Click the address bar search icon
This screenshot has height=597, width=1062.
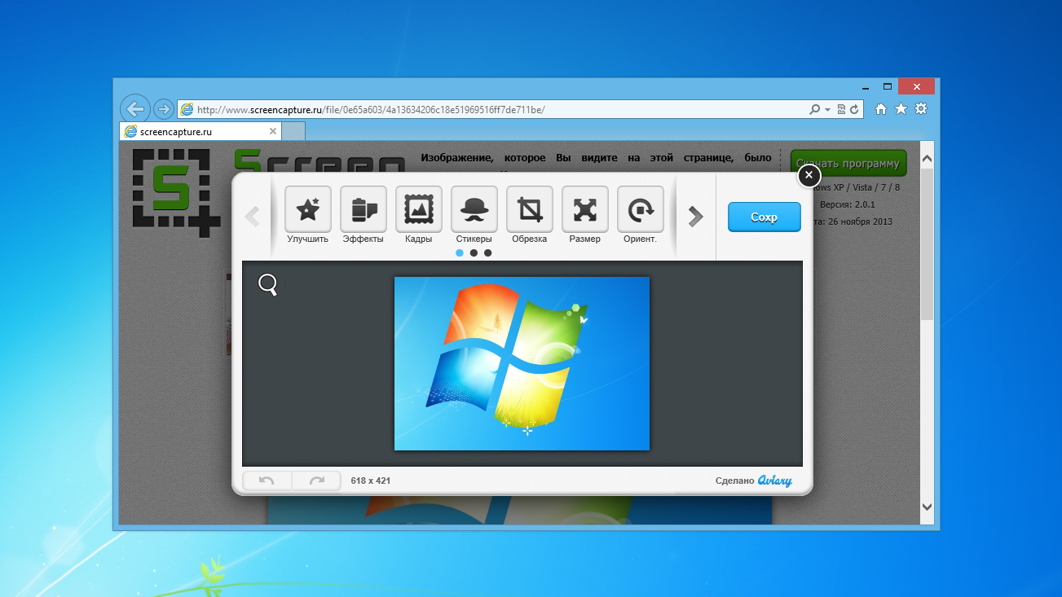click(814, 109)
